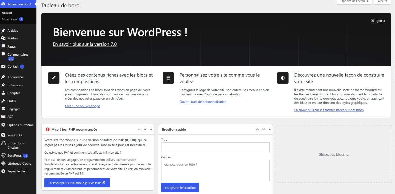Screen dimensions: 395x194
Task: Open the Extensions menu label
Action: point(15,85)
